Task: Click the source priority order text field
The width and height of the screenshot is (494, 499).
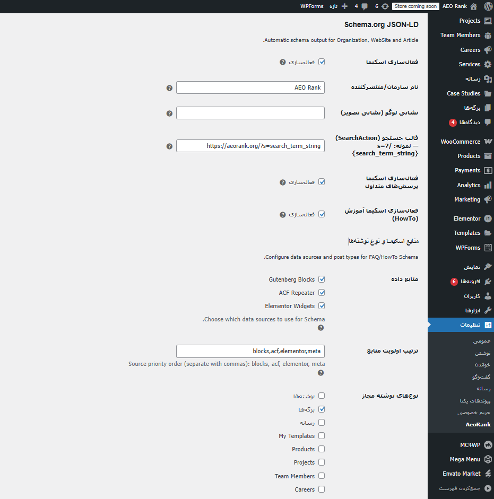Action: pyautogui.click(x=250, y=351)
